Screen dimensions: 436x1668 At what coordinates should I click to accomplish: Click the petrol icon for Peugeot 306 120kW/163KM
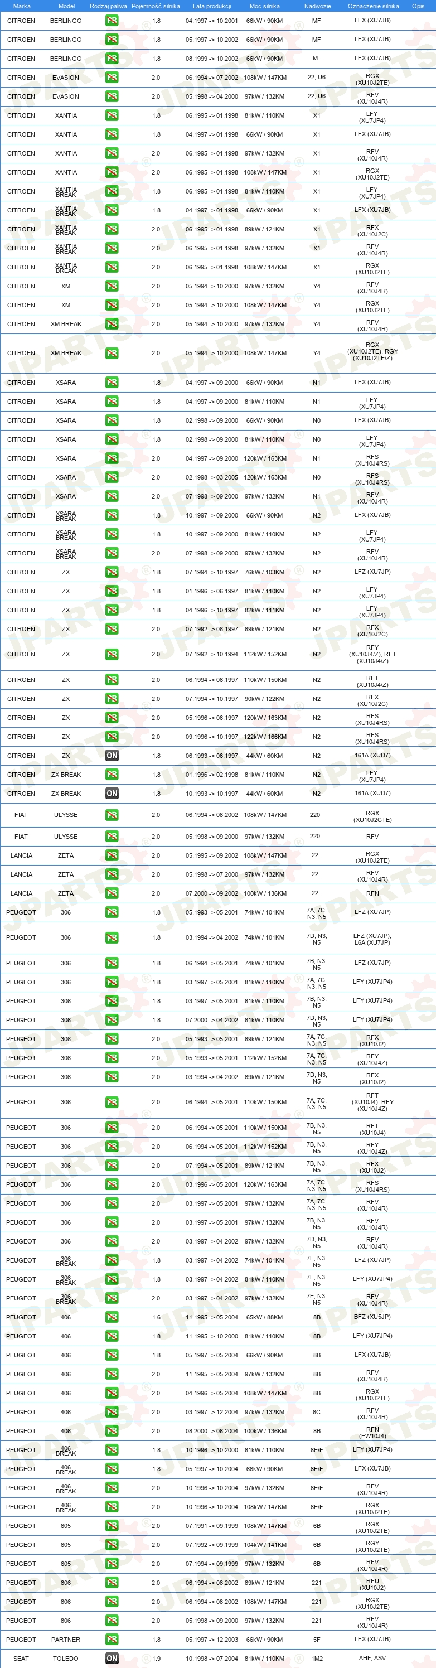[112, 1184]
